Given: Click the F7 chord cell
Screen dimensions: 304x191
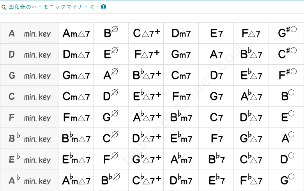Looking at the screenshot, I should pos(216,139).
